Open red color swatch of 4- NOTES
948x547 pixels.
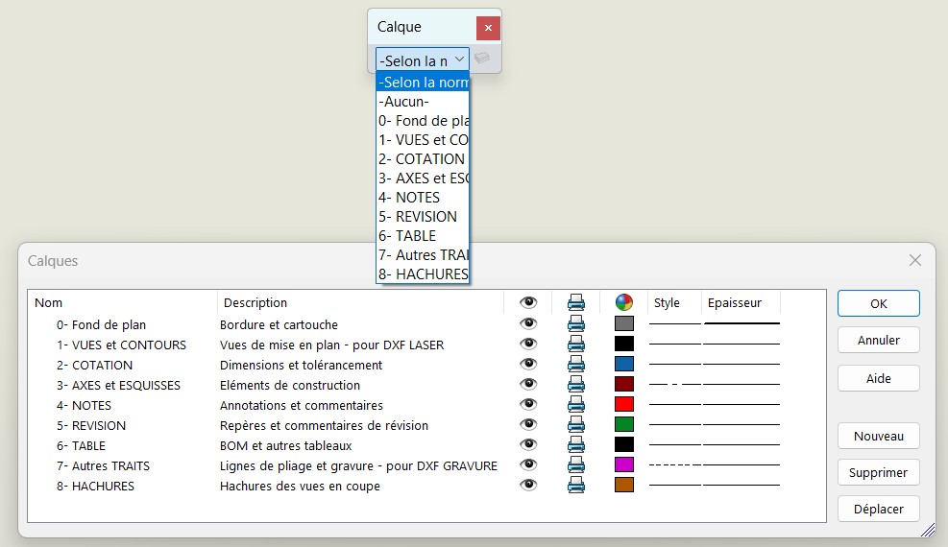tap(624, 405)
